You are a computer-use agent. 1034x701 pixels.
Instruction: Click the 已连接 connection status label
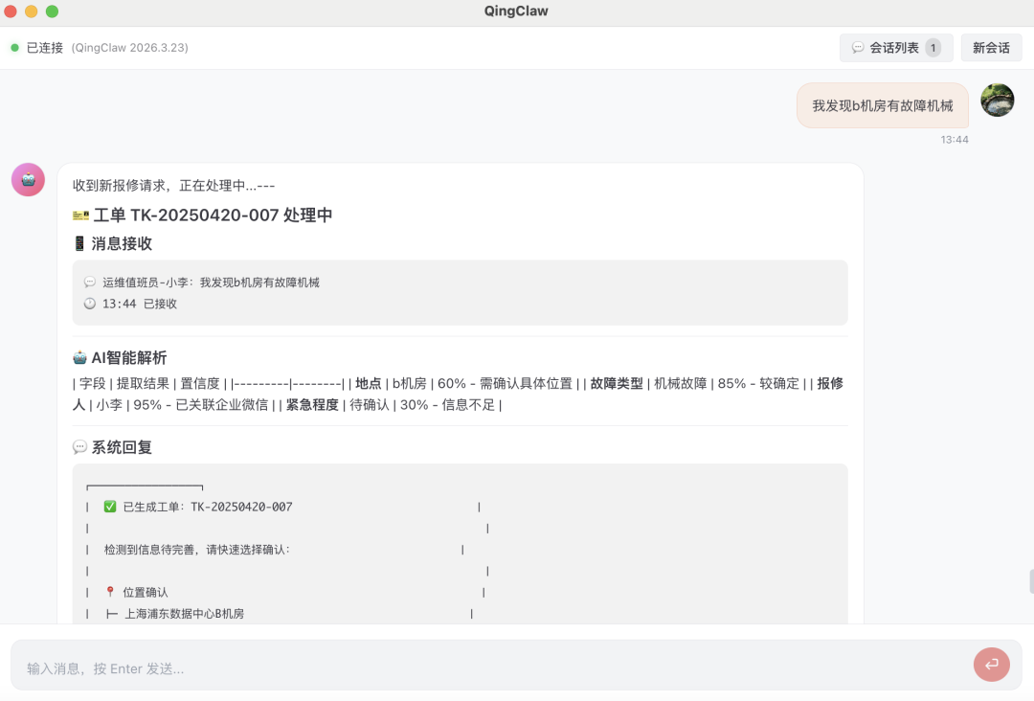[45, 48]
